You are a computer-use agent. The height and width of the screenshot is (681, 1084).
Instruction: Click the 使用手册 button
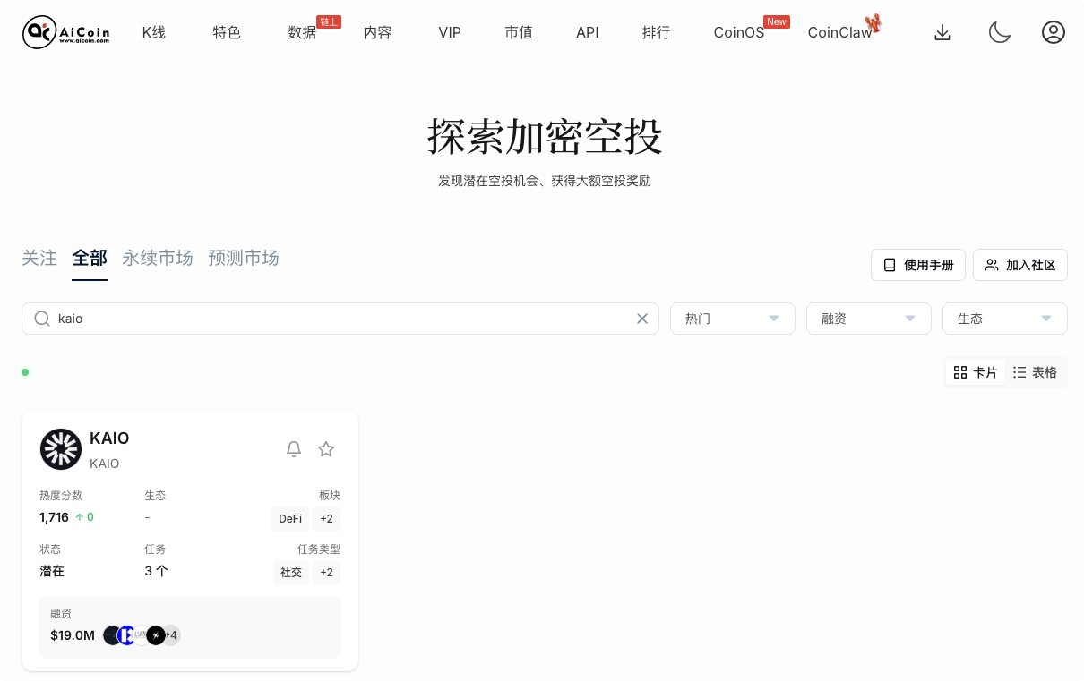tap(918, 265)
